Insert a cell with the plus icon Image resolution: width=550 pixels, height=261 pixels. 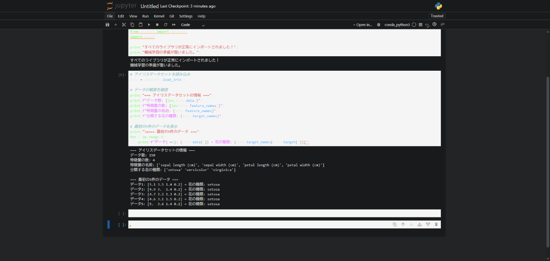coord(115,25)
